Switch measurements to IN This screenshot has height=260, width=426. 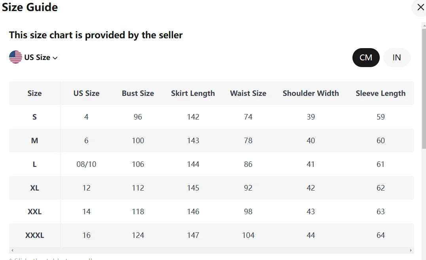(397, 58)
